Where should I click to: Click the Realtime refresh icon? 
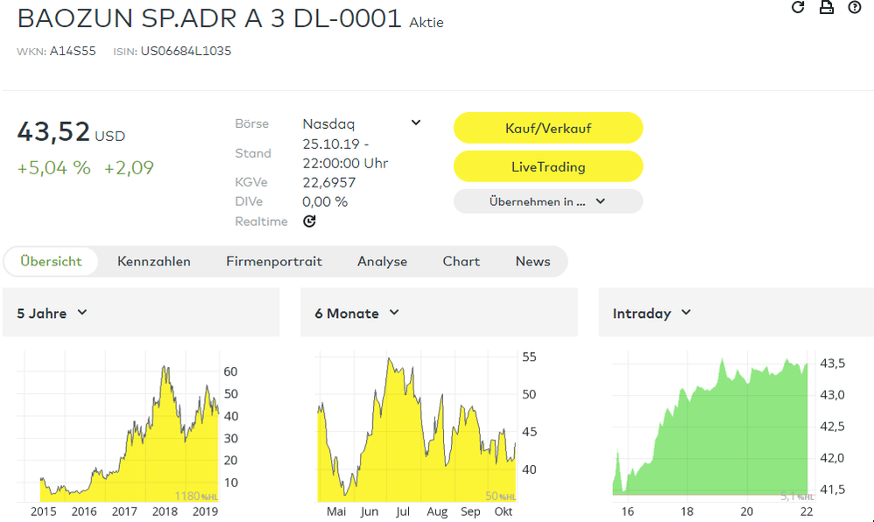point(309,222)
